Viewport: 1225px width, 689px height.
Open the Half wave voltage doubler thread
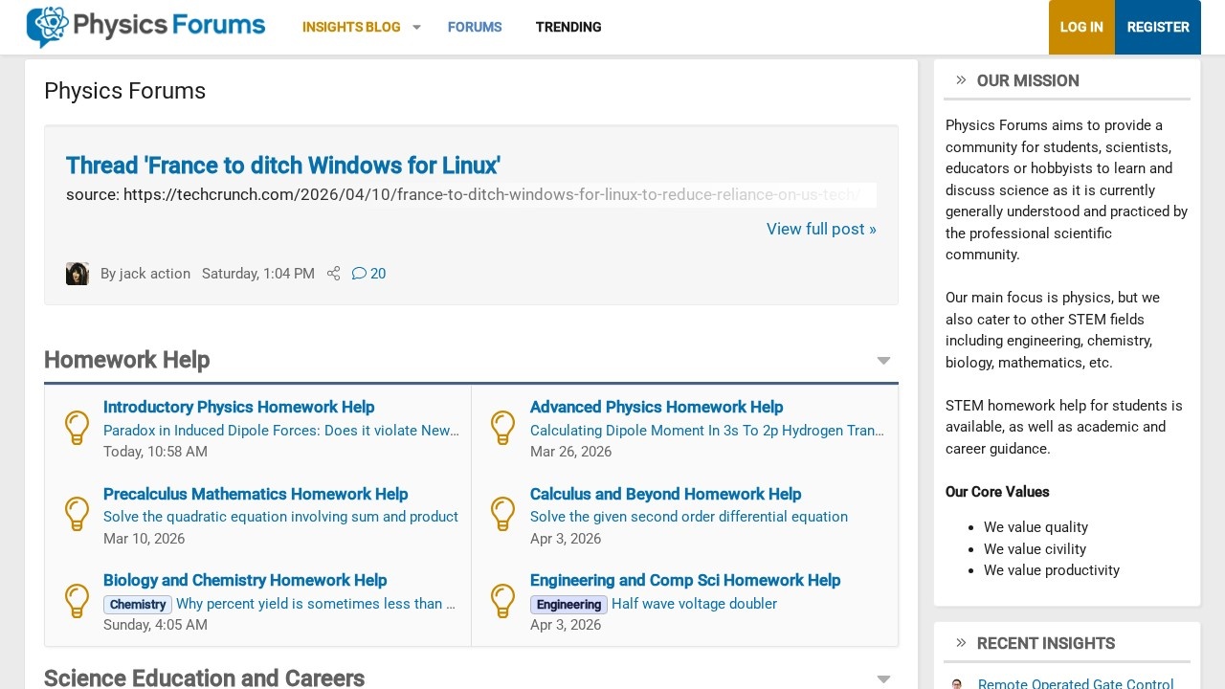[x=694, y=604]
